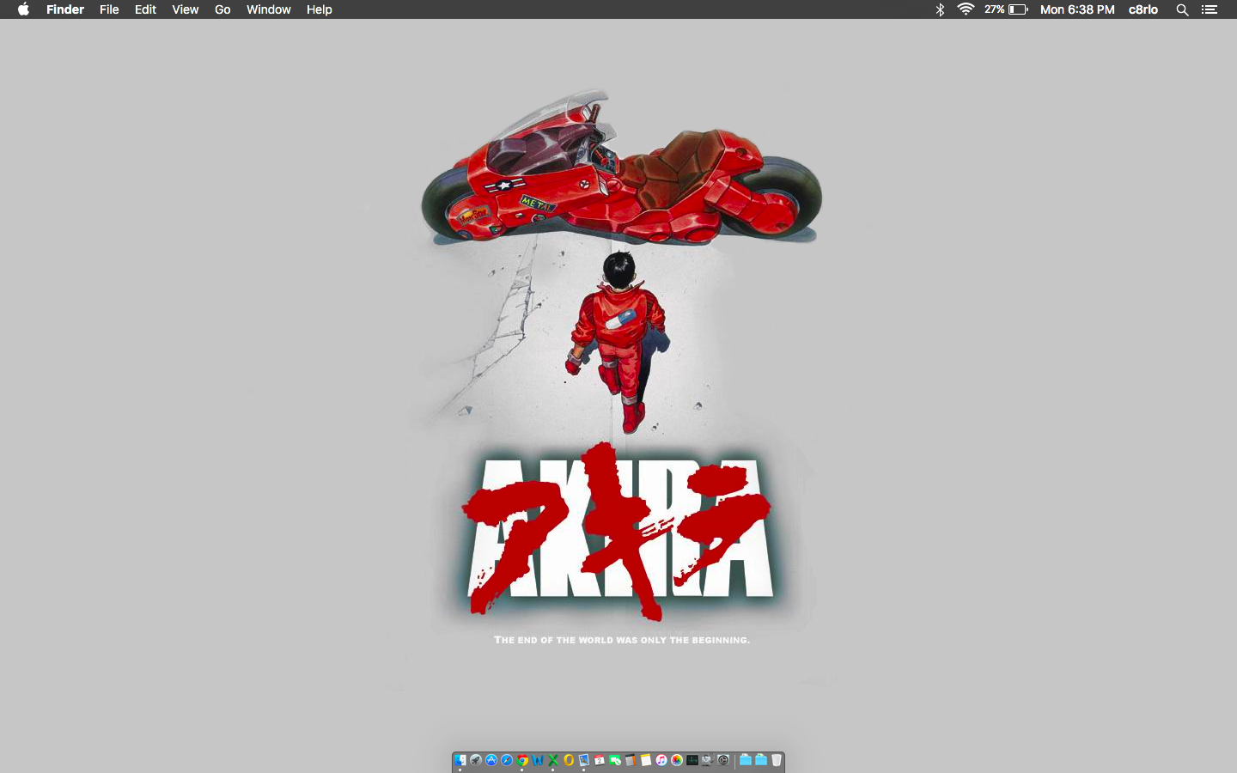Open the Go menu
1237x773 pixels.
point(222,9)
